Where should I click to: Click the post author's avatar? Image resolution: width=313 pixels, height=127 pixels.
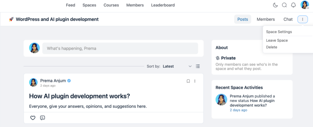click(33, 82)
